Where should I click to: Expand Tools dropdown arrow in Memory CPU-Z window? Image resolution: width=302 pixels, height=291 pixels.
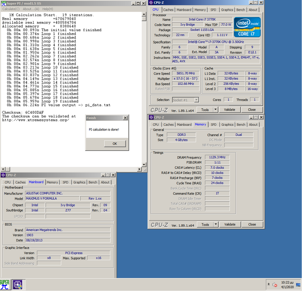click(216, 224)
